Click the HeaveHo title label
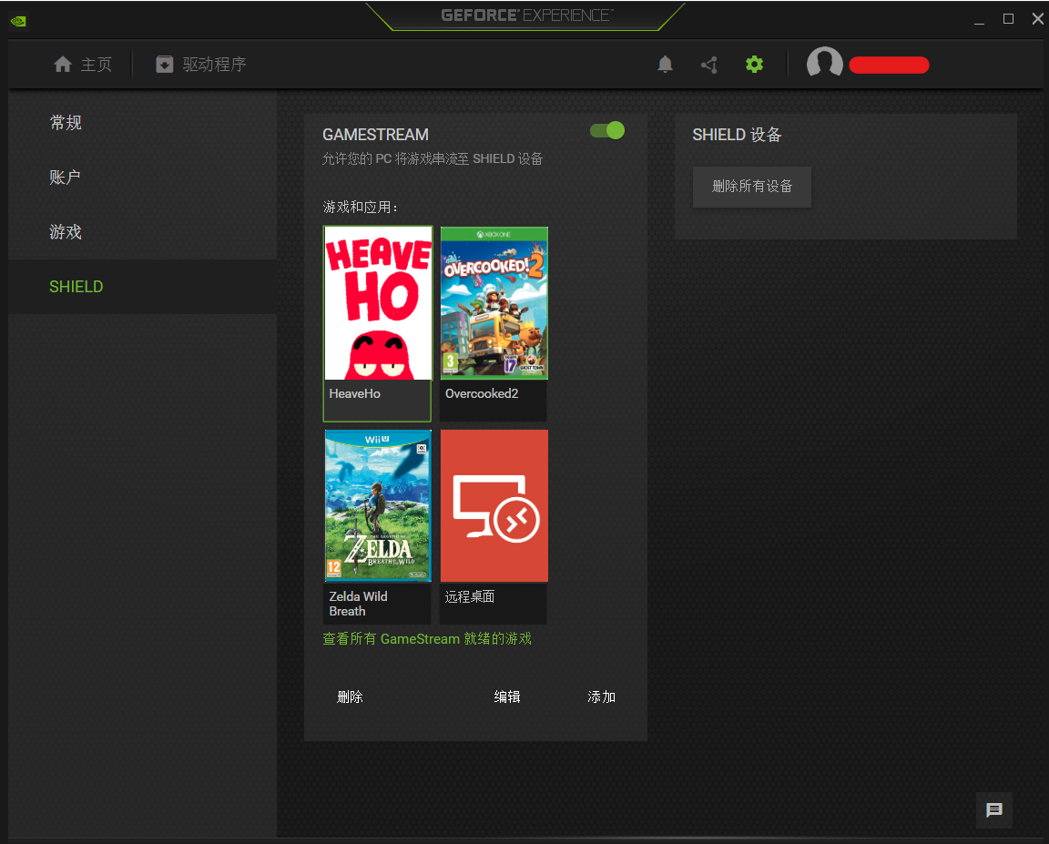This screenshot has width=1049, height=844. tap(354, 394)
